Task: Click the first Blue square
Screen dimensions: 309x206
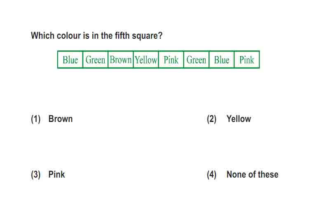Action: [70, 59]
